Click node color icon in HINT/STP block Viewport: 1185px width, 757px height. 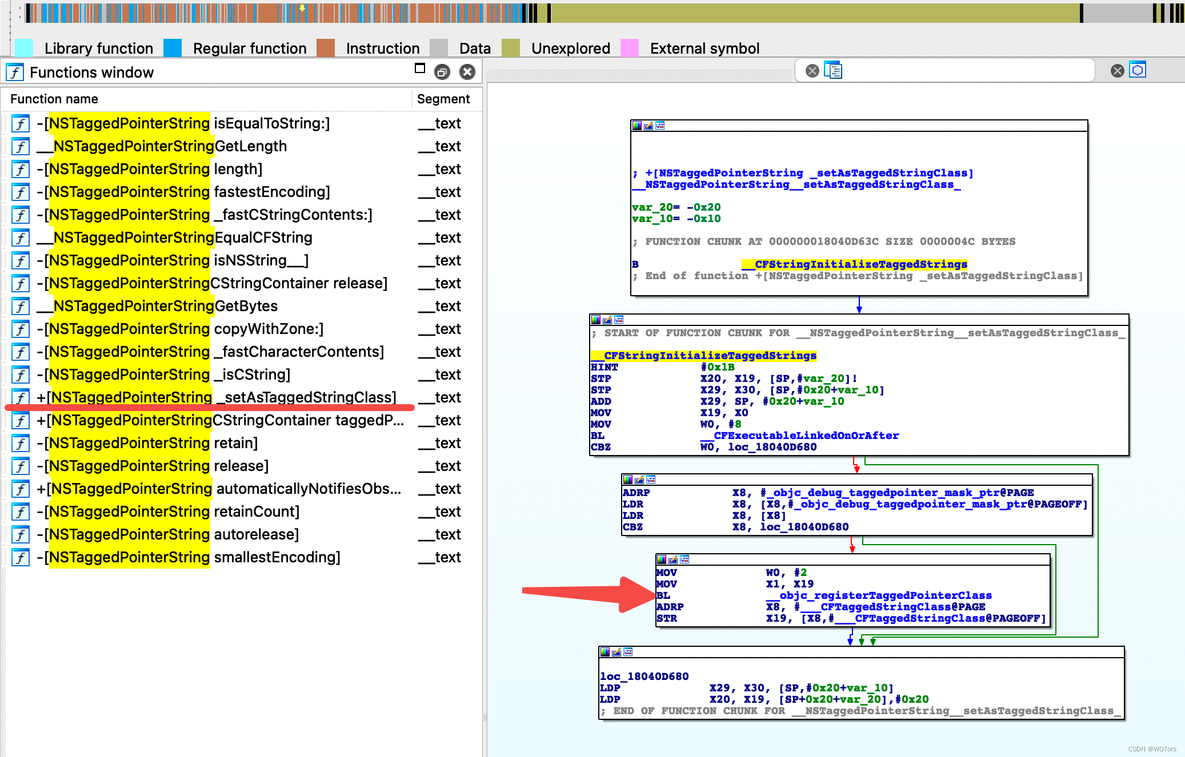point(596,320)
